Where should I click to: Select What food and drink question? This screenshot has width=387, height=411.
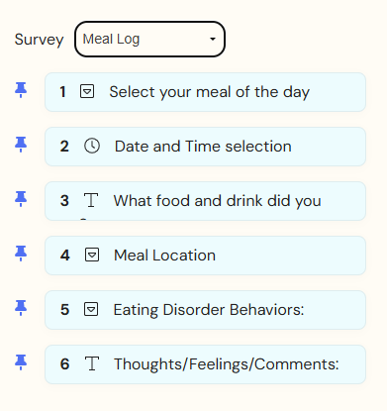coord(205,201)
